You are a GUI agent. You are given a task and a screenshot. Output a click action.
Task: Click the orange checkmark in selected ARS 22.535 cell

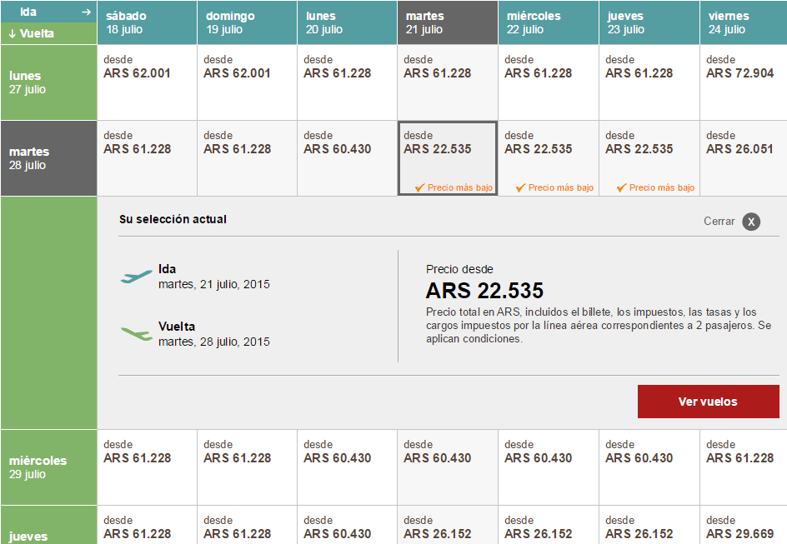(x=420, y=187)
